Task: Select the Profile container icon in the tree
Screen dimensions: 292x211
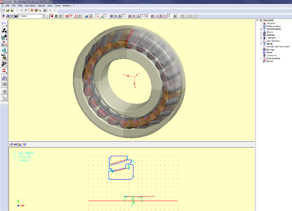Action: pyautogui.click(x=265, y=26)
